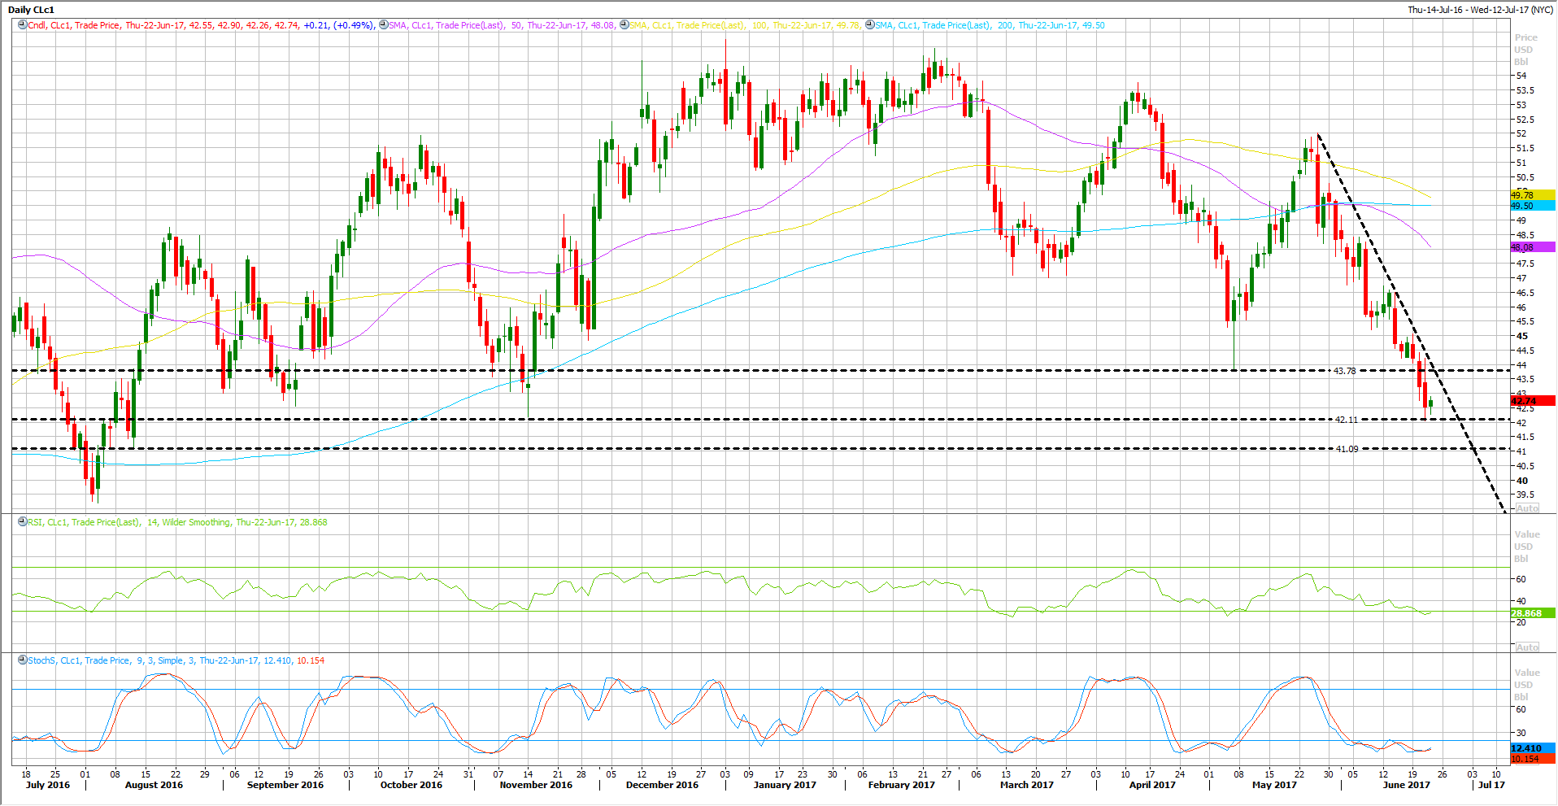Click the clock icon beside the Cndl legend

[23, 25]
